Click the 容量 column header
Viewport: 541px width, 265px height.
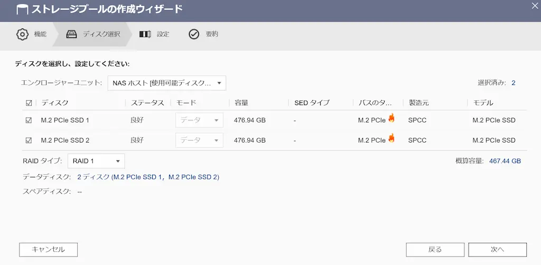tap(241, 103)
